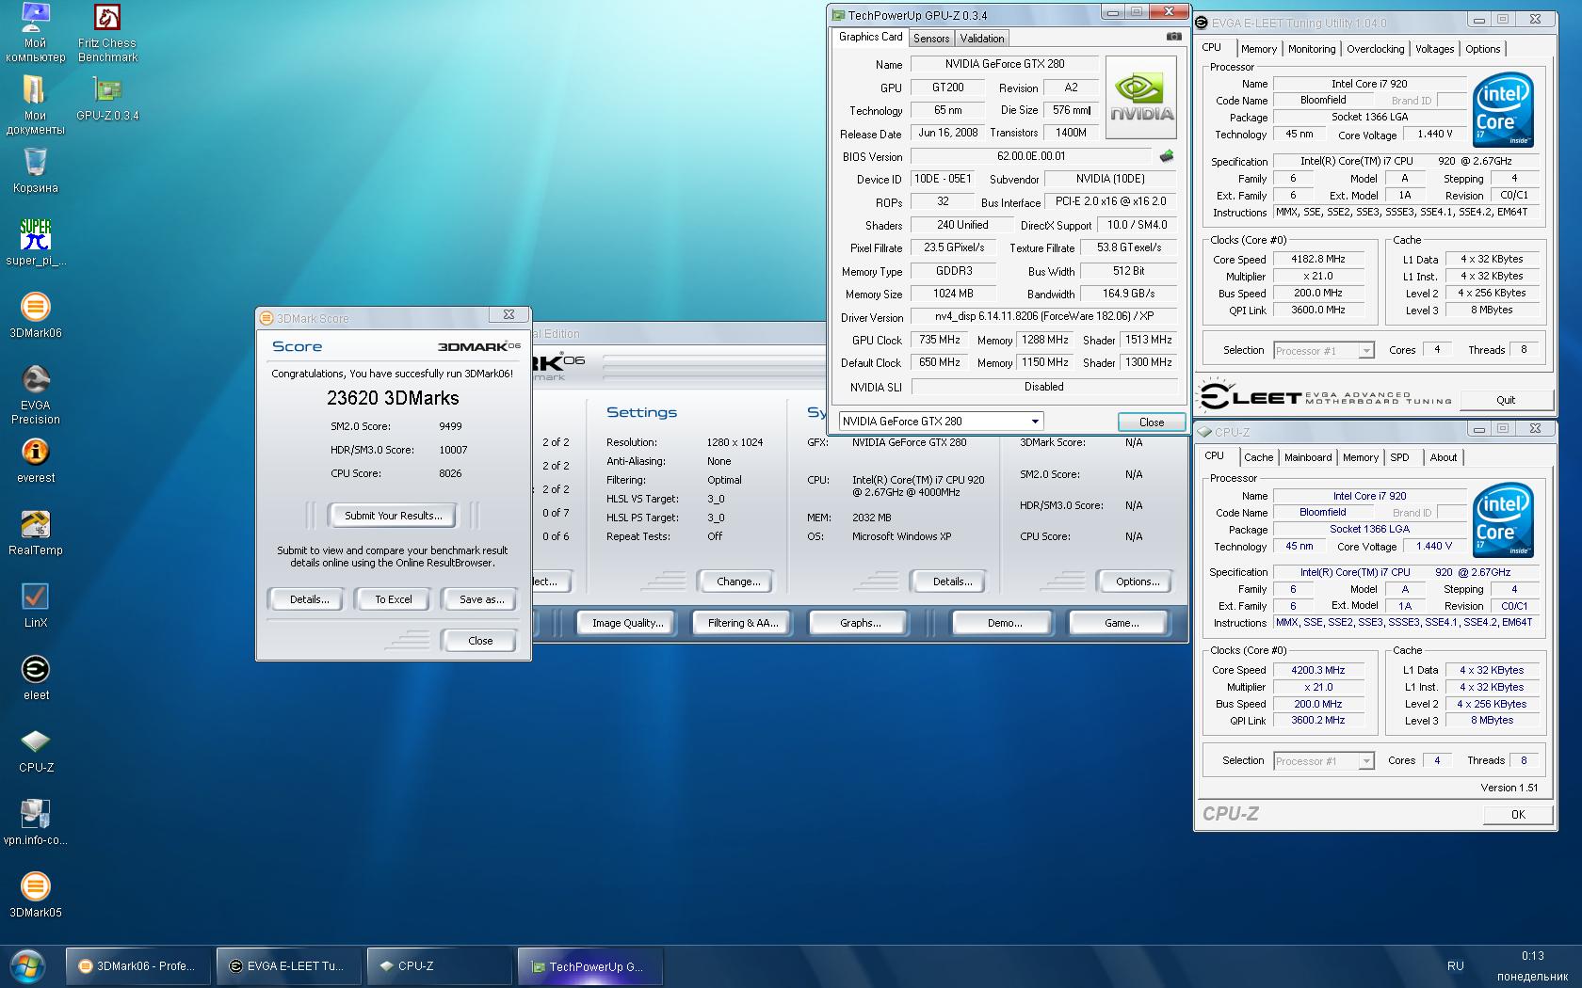Open Processor #1 selection dropdown in E-LEET
Viewport: 1582px width, 988px height.
[1324, 350]
